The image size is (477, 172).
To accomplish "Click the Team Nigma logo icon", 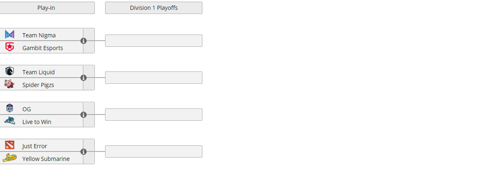I will [x=9, y=35].
